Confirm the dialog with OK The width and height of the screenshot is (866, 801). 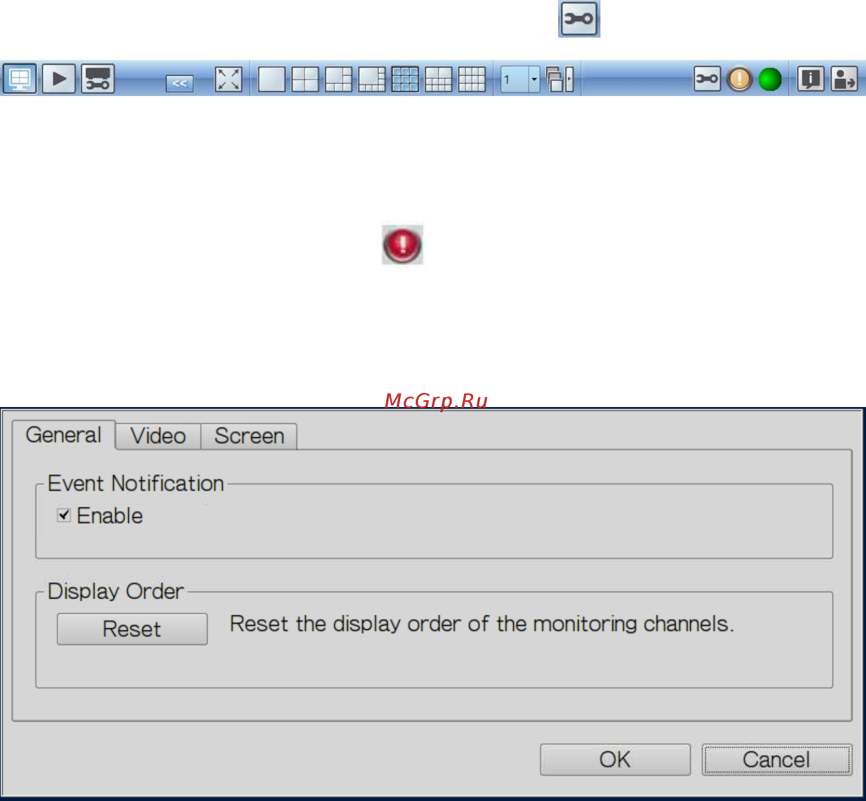(615, 759)
